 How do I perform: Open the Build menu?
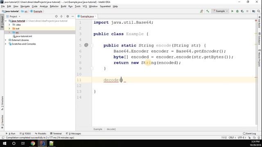coord(63,7)
